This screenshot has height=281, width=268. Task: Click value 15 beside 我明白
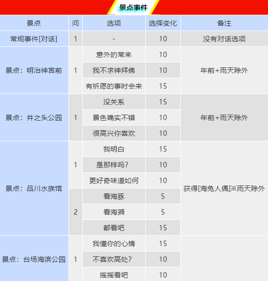163,149
